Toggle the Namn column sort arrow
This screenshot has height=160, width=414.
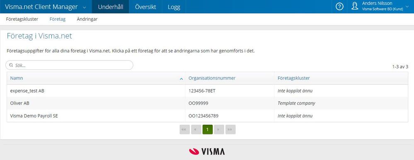coord(181,79)
